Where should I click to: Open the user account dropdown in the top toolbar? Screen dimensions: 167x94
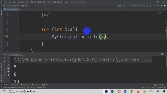click(120, 6)
